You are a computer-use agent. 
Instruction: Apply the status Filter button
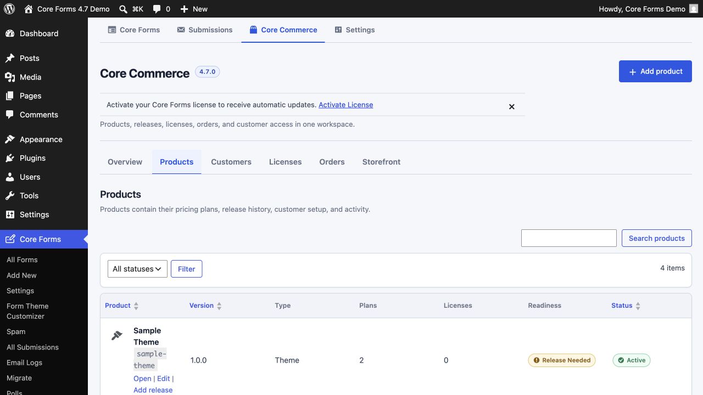tap(186, 269)
